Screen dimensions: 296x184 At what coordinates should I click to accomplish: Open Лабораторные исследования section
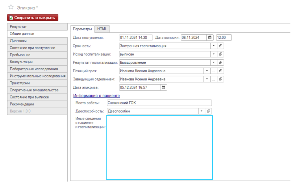(37, 69)
